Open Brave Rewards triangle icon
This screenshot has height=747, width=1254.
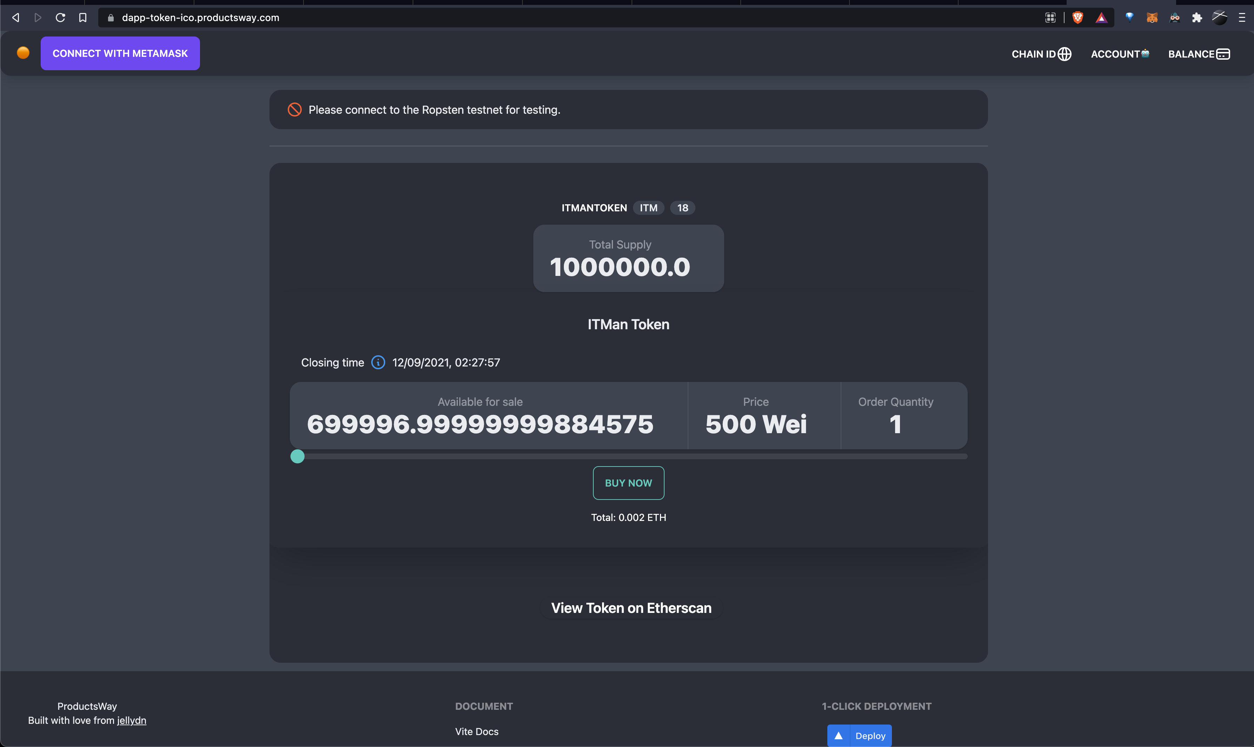click(1101, 18)
